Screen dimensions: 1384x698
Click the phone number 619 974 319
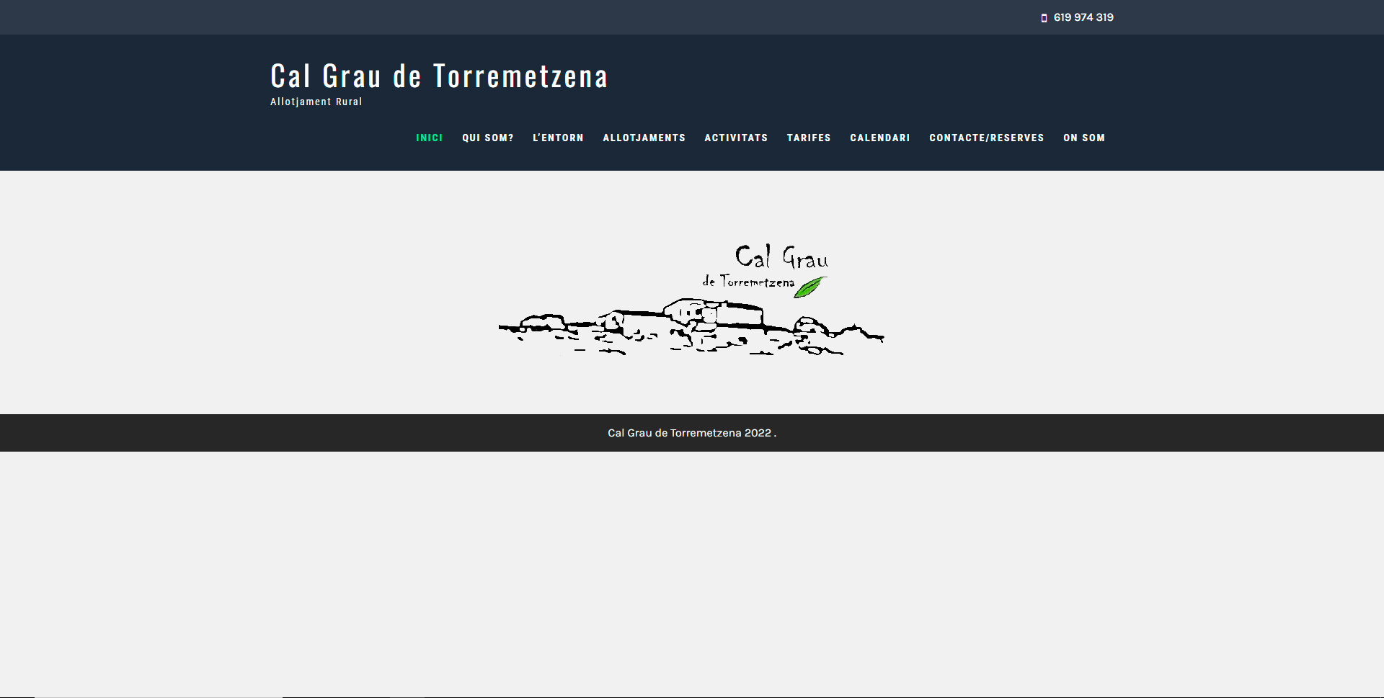[1083, 17]
